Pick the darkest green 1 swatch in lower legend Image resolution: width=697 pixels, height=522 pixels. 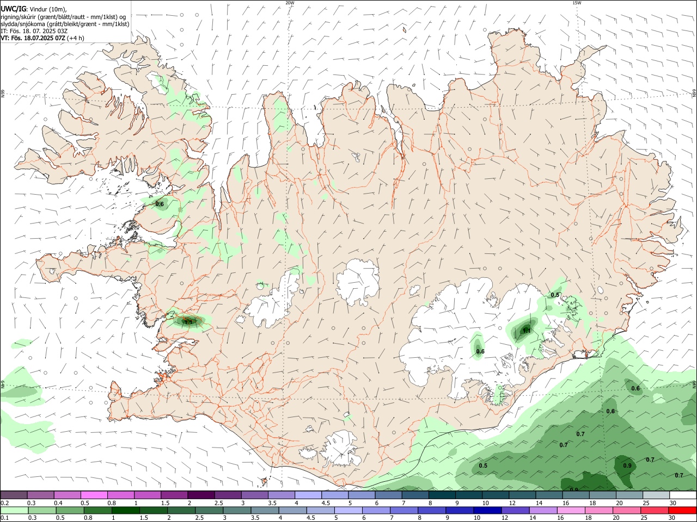tap(125, 510)
